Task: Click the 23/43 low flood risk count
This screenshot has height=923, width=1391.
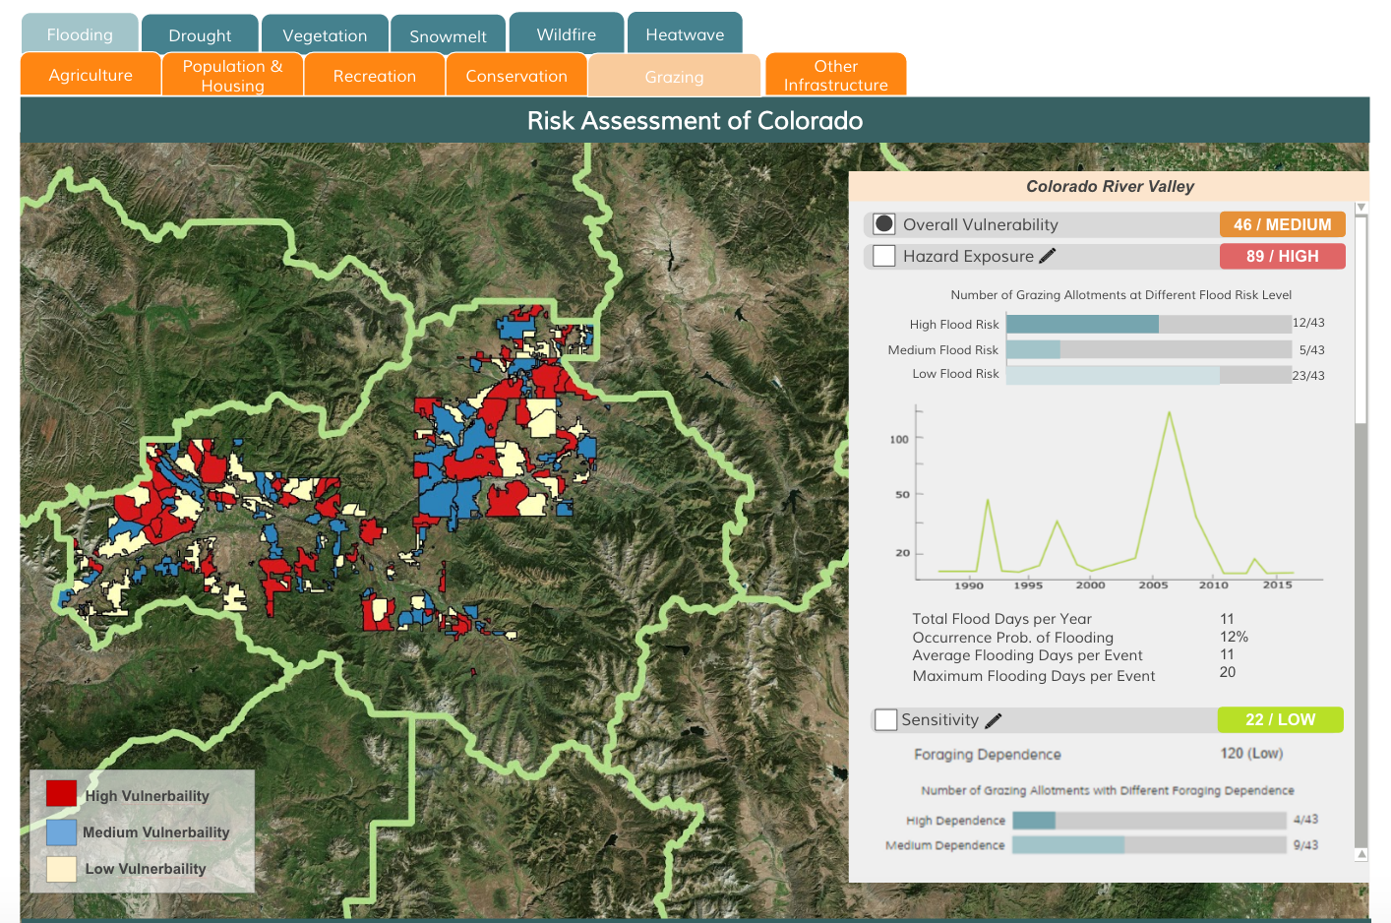Action: 1308,375
